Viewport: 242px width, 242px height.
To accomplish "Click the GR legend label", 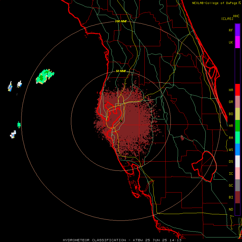I will pyautogui.click(x=231, y=102).
